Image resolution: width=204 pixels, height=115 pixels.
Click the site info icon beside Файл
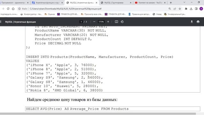(19, 9)
